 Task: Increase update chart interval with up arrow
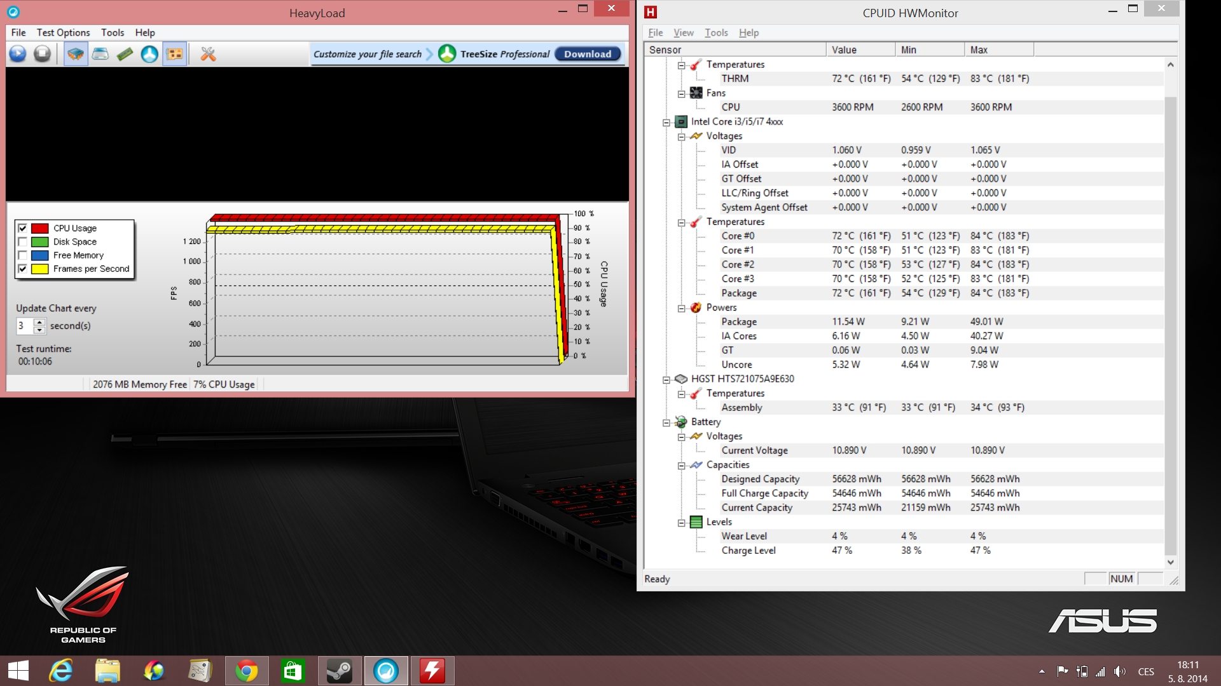(x=39, y=322)
